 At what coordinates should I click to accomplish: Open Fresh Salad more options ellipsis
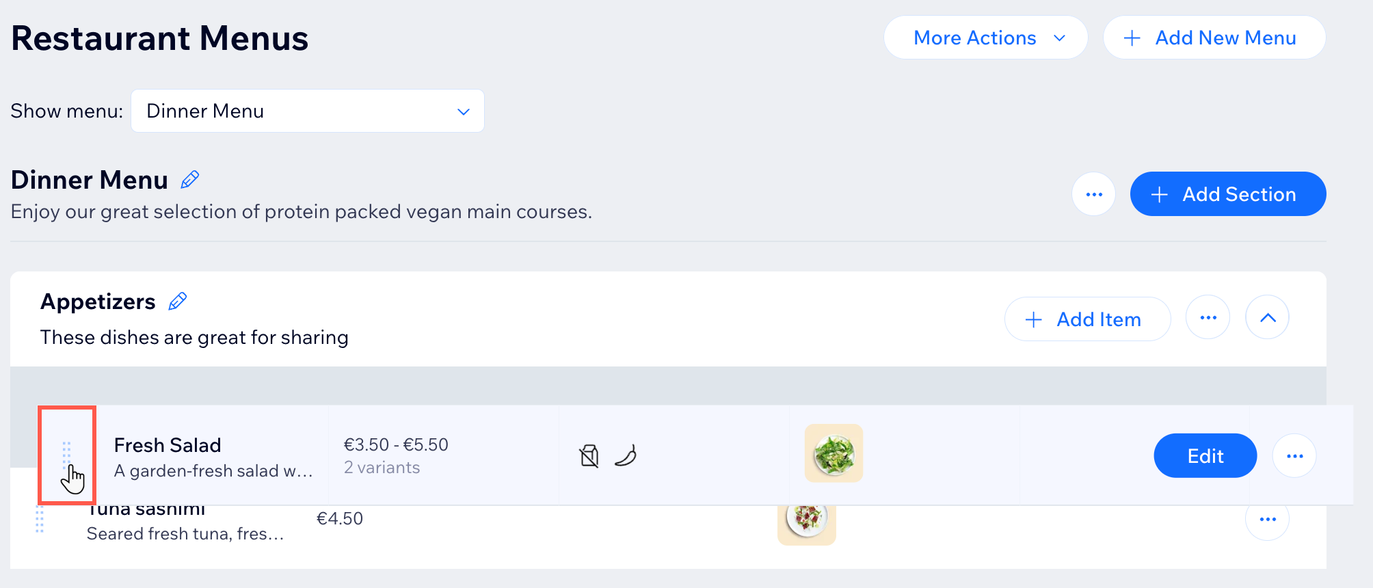(1294, 456)
